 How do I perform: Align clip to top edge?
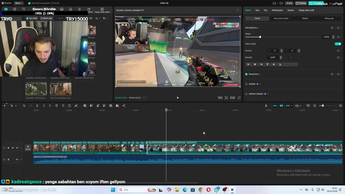267,64
